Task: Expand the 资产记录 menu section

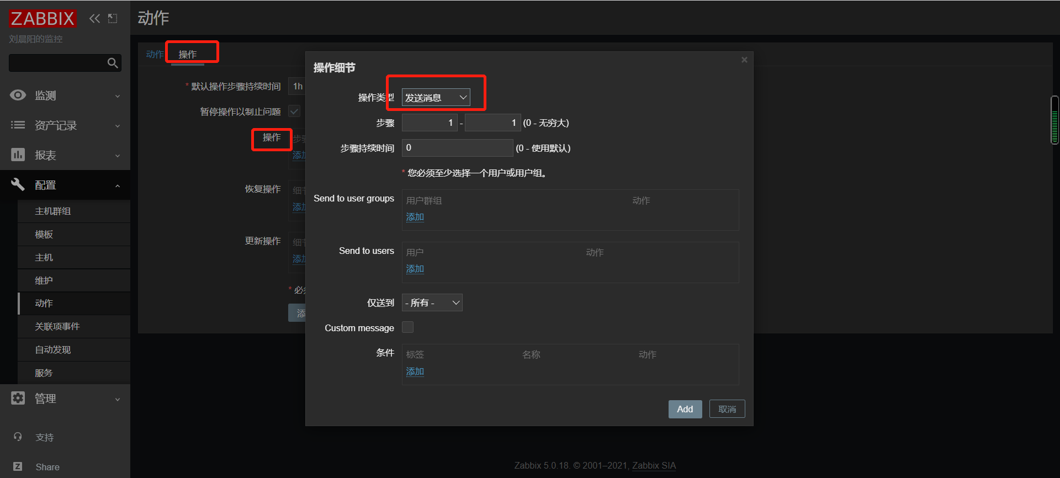Action: (x=118, y=126)
